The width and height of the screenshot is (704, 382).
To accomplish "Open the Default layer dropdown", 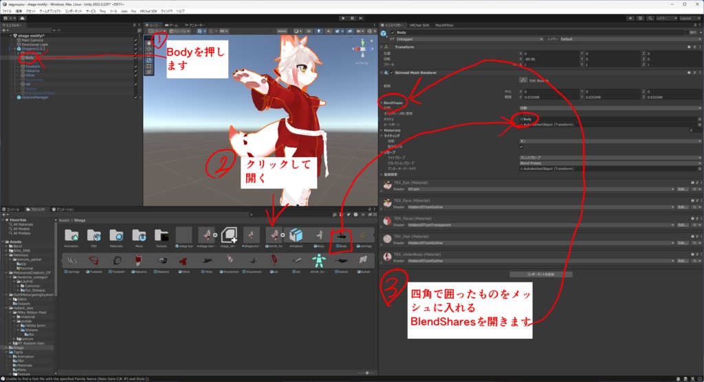I will pyautogui.click(x=630, y=39).
